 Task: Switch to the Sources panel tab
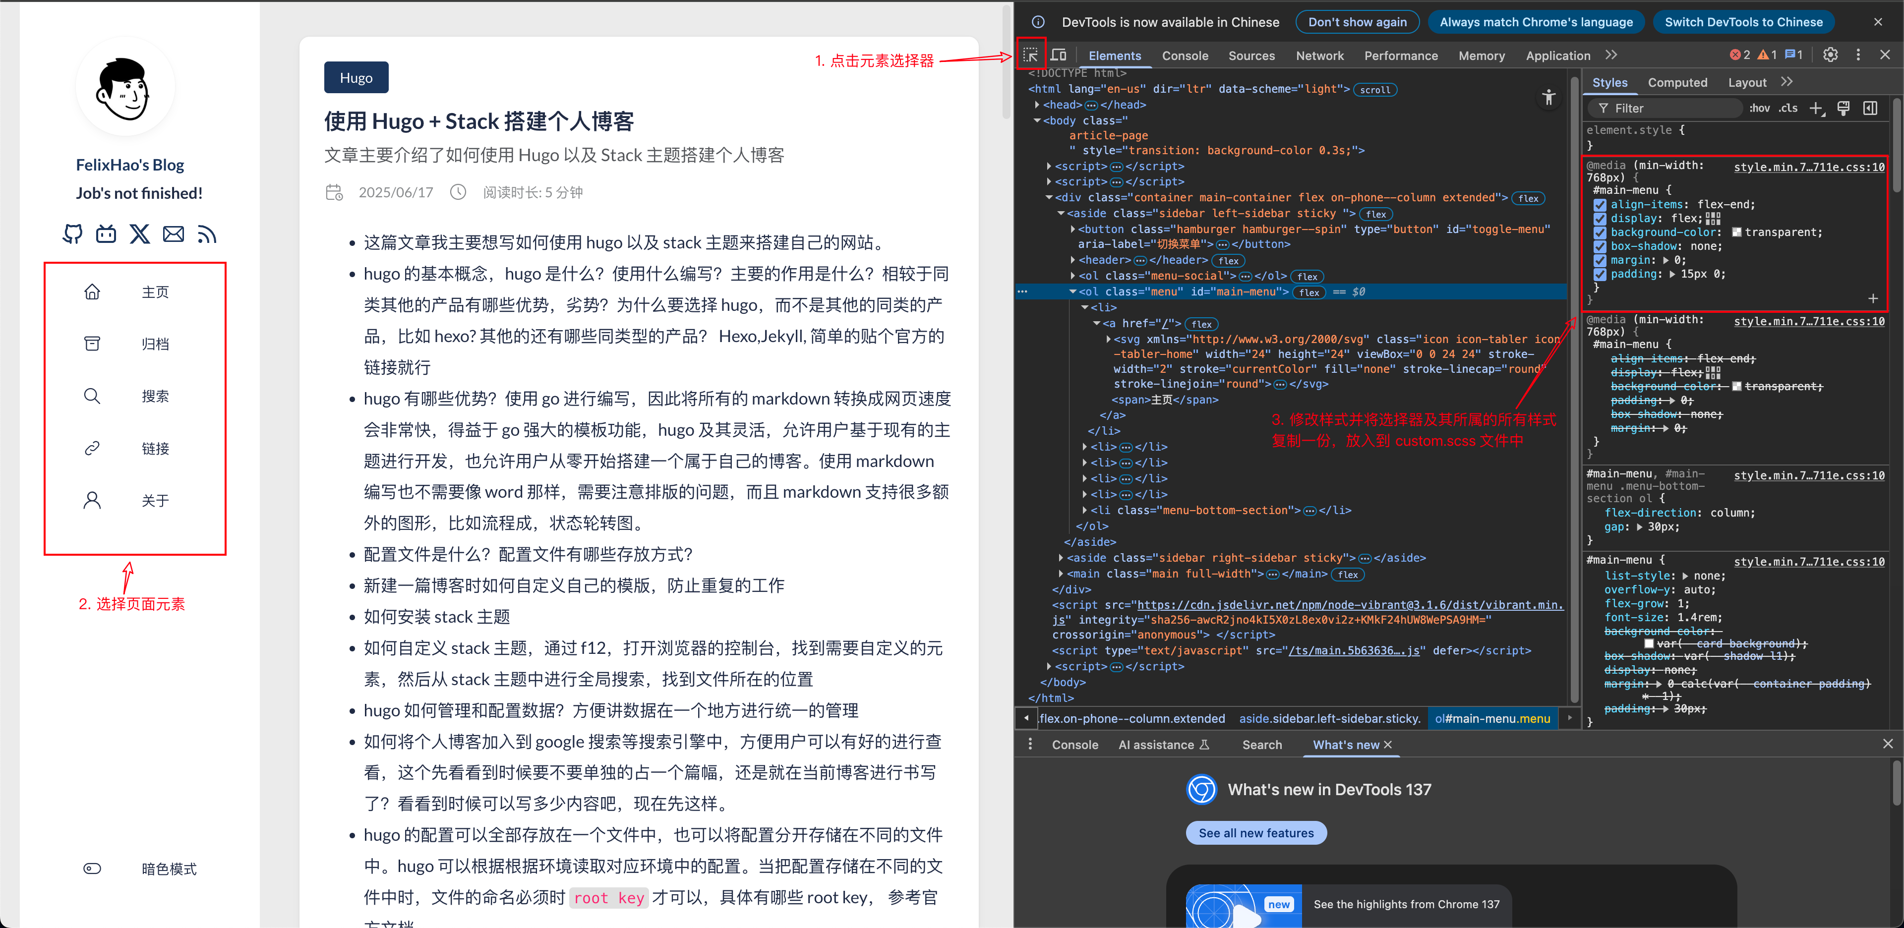1251,56
